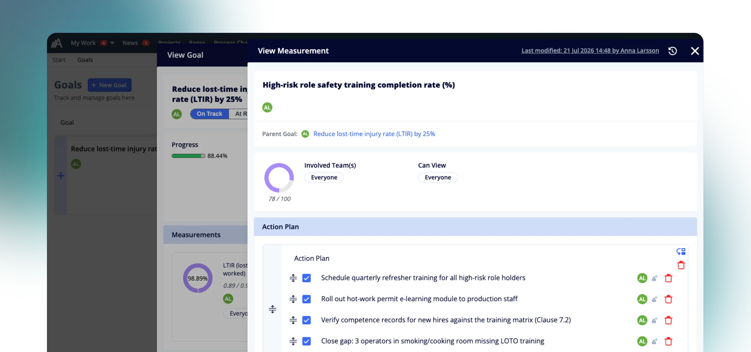Open the Last modified by Anna Larsson link
This screenshot has width=751, height=352.
(x=590, y=50)
